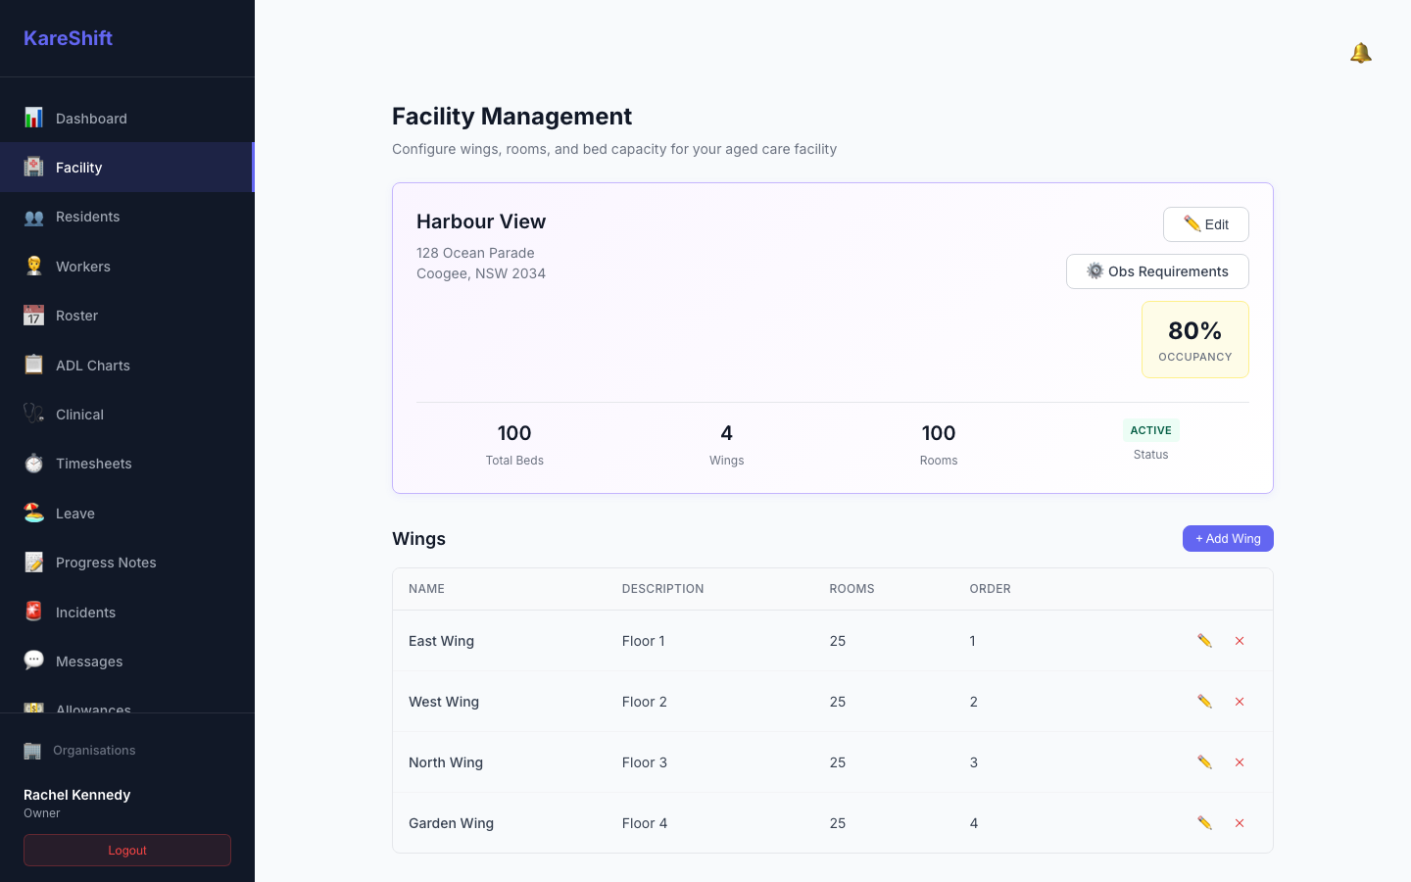Click the Rachel Kennedy user name
Screen dimensions: 1411x882
pyautogui.click(x=76, y=795)
